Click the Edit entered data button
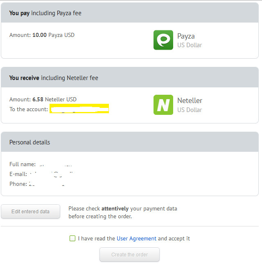 pyautogui.click(x=31, y=211)
